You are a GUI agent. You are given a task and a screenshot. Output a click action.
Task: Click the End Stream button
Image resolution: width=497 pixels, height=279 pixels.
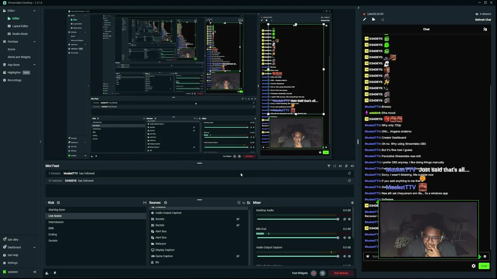(341, 273)
